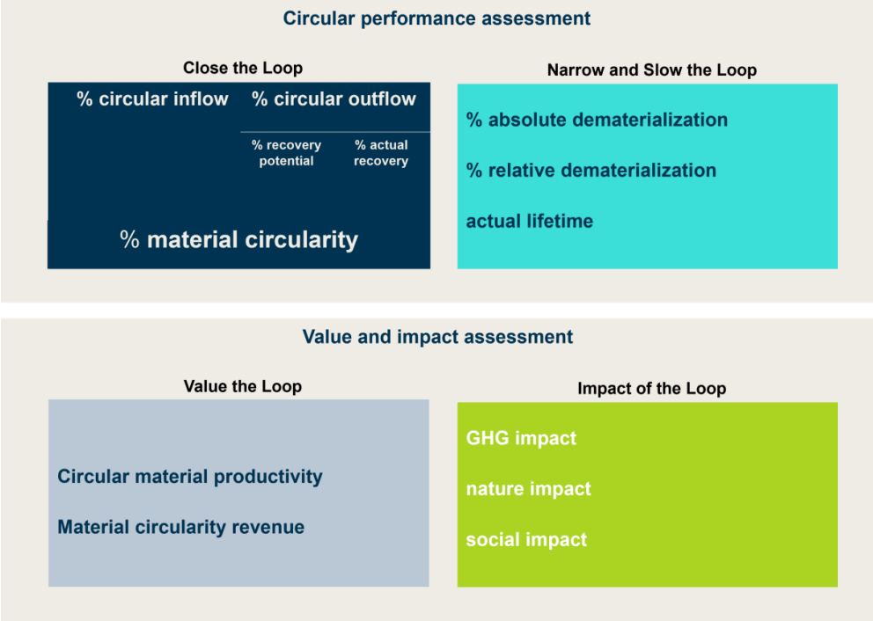This screenshot has width=873, height=621.
Task: Click the Value and impact assessment title
Action: [437, 337]
